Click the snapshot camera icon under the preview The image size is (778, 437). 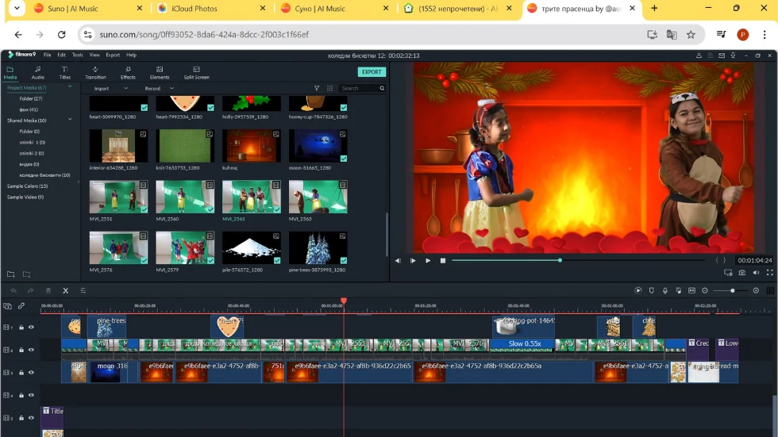pyautogui.click(x=741, y=273)
